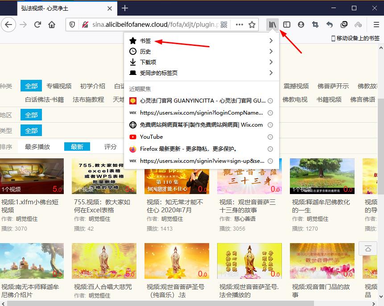Image resolution: width=384 pixels, height=306 pixels.
Task: Select the 全部 filter in 种类 row
Action: pos(31,86)
